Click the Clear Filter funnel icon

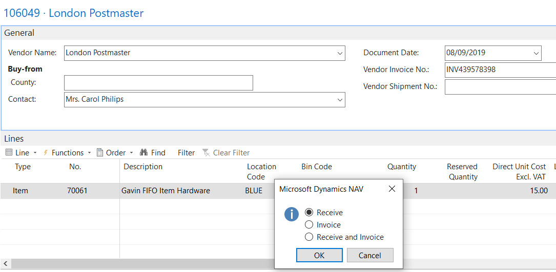click(206, 152)
